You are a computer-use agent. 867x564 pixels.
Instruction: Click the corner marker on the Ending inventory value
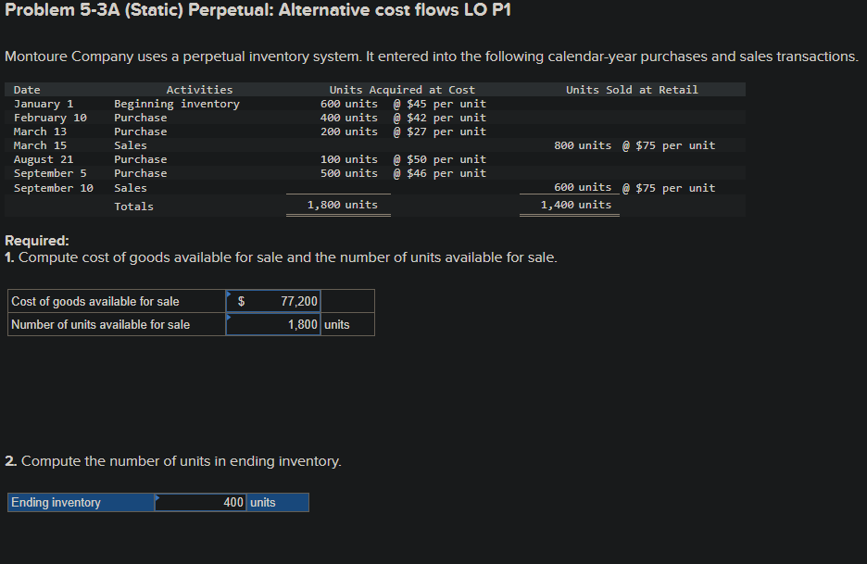[157, 496]
